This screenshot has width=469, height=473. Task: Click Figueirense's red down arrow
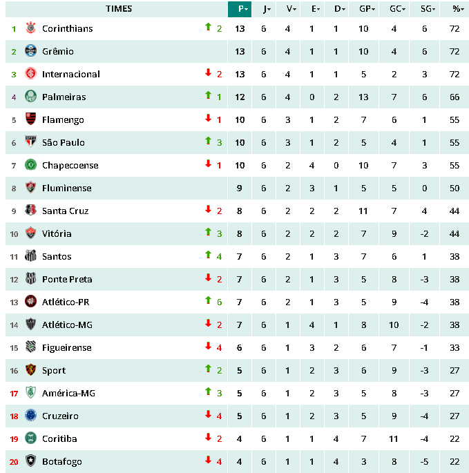pos(207,347)
